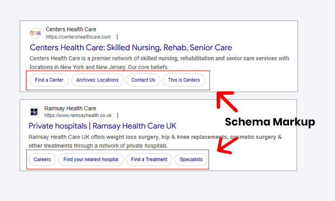Open three-dot menu beside ramsayhealth.co.uk URL
This screenshot has width=335, height=201.
click(117, 116)
